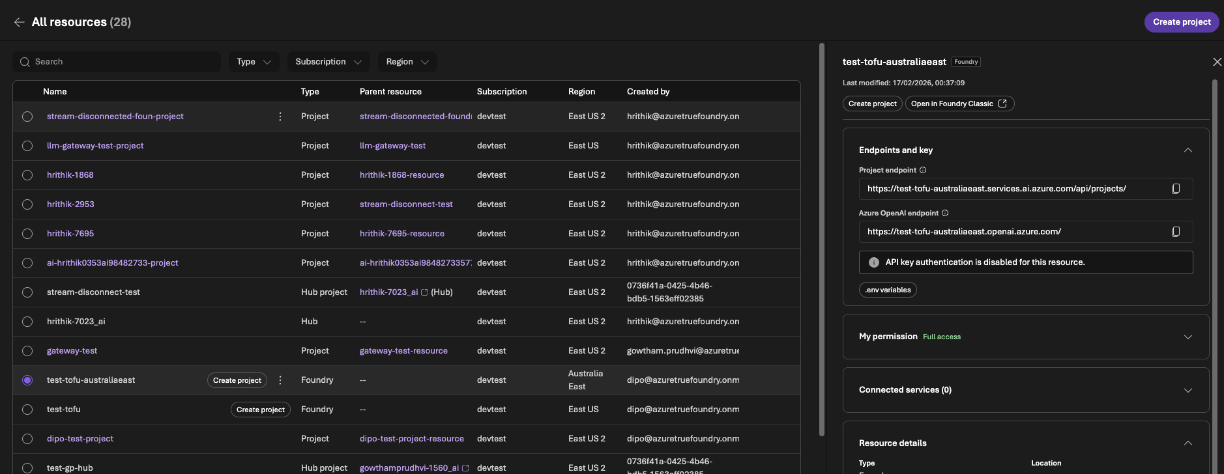Copy the Project endpoint URL
This screenshot has height=474, width=1224.
(1176, 189)
